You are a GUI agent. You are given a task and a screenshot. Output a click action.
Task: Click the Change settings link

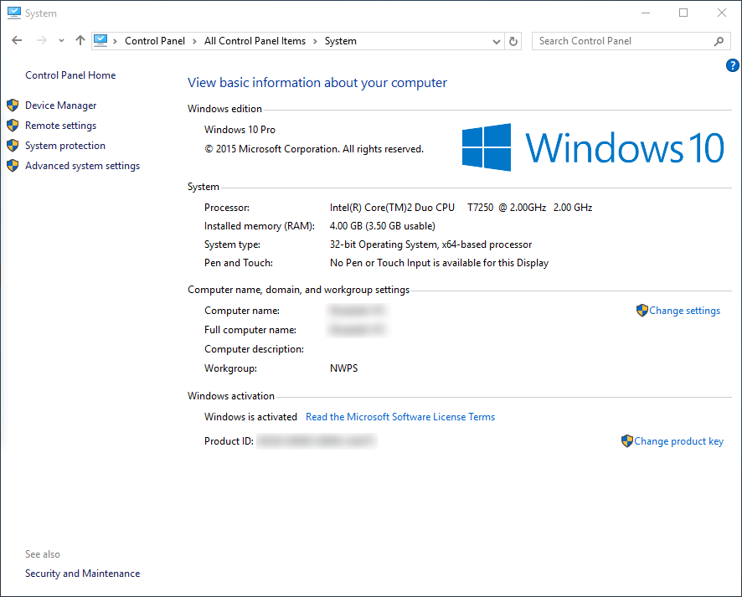(684, 310)
